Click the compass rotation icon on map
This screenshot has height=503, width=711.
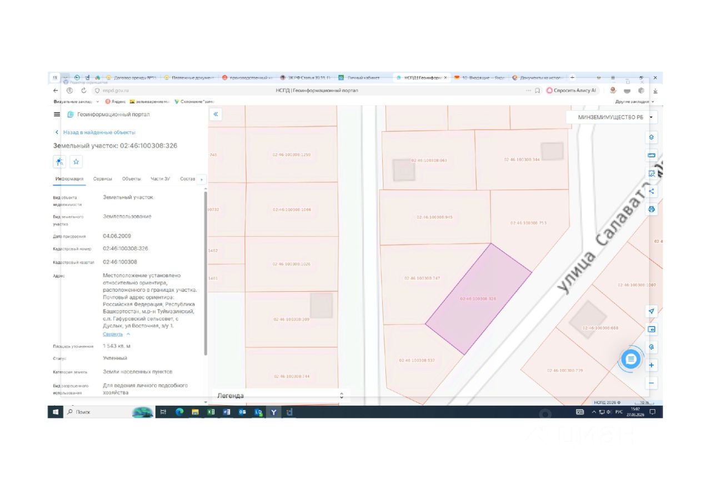point(652,347)
